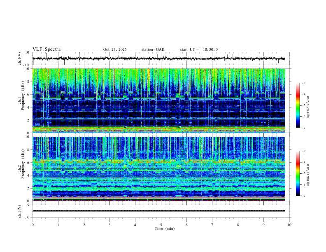The height and width of the screenshot is (252, 326).
Task: Click inside the ch.1 spectrogram panel
Action: pos(159,100)
